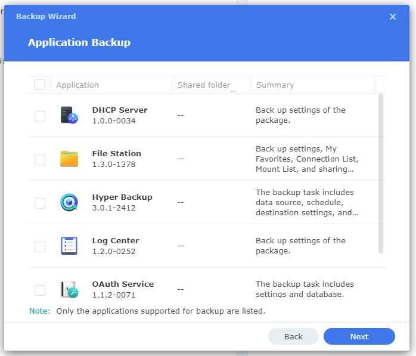
Task: Click the DHCP Server application icon
Action: [69, 115]
